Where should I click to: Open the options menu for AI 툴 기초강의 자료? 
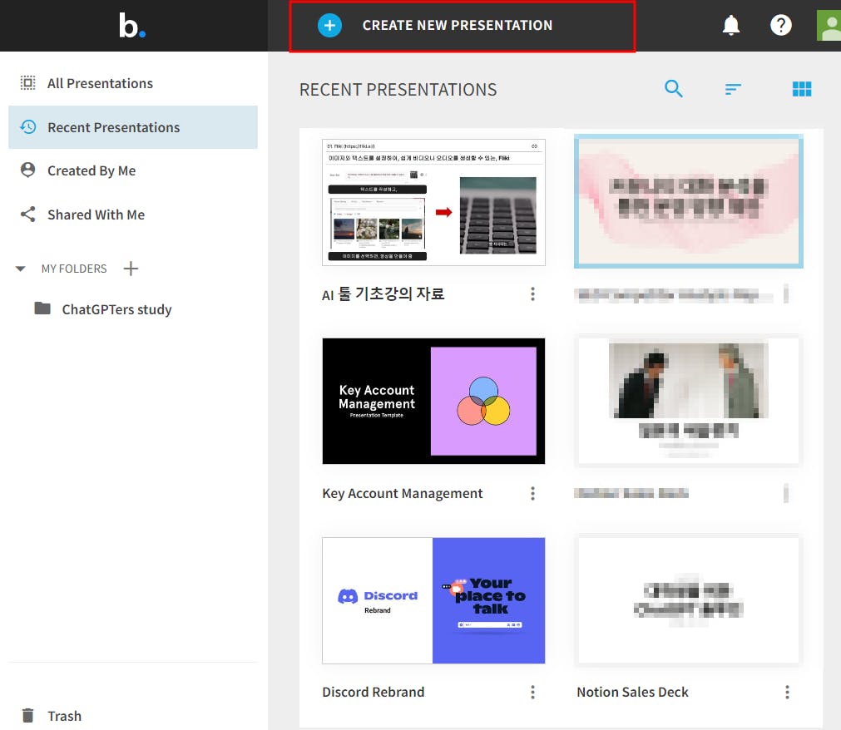[532, 293]
